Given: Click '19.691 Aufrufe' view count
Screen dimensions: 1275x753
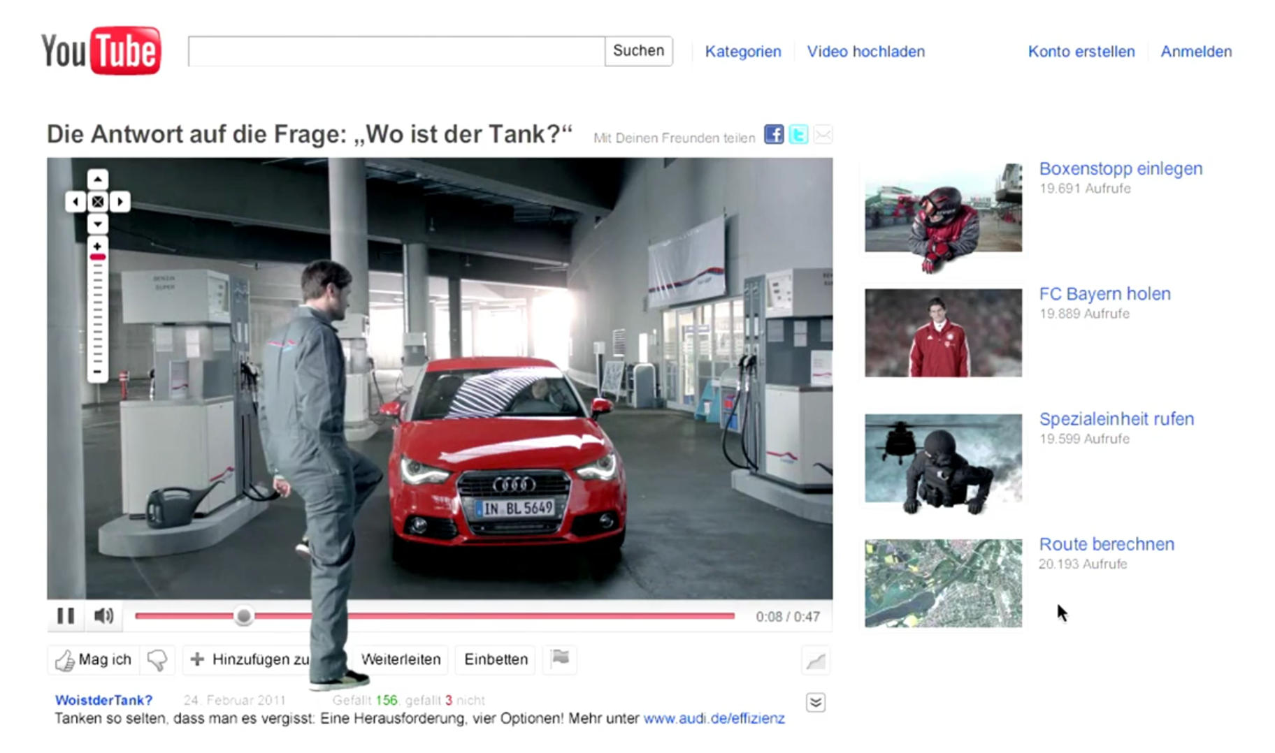Looking at the screenshot, I should [1085, 189].
